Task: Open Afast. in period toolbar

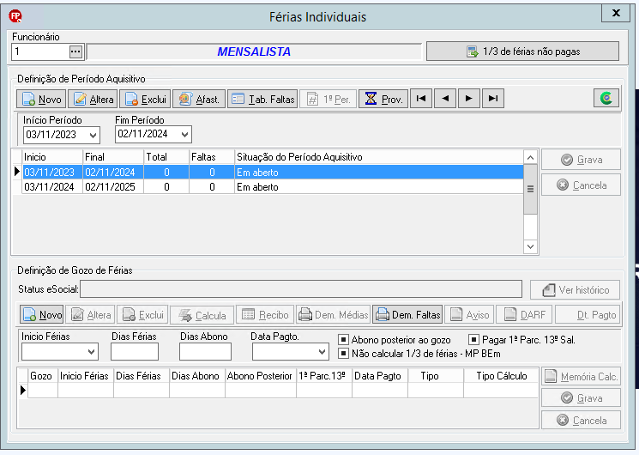Action: click(x=199, y=99)
